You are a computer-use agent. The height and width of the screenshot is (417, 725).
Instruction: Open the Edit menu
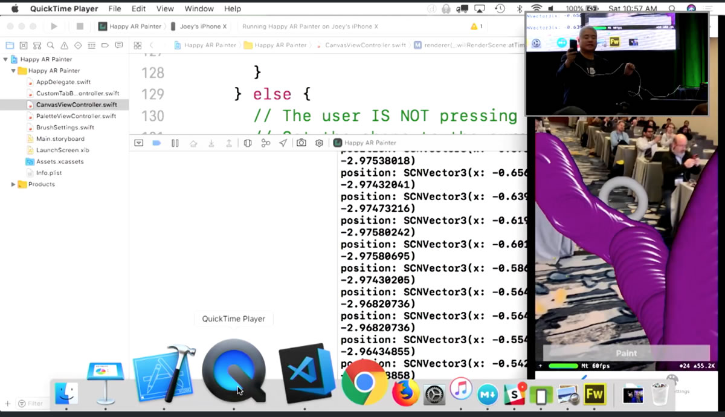point(138,8)
